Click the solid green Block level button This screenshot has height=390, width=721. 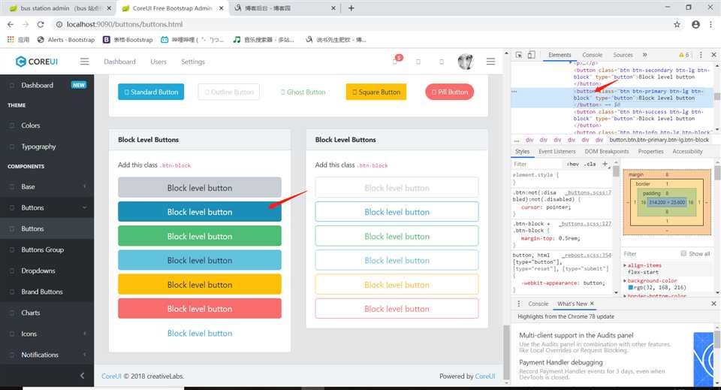pos(200,236)
